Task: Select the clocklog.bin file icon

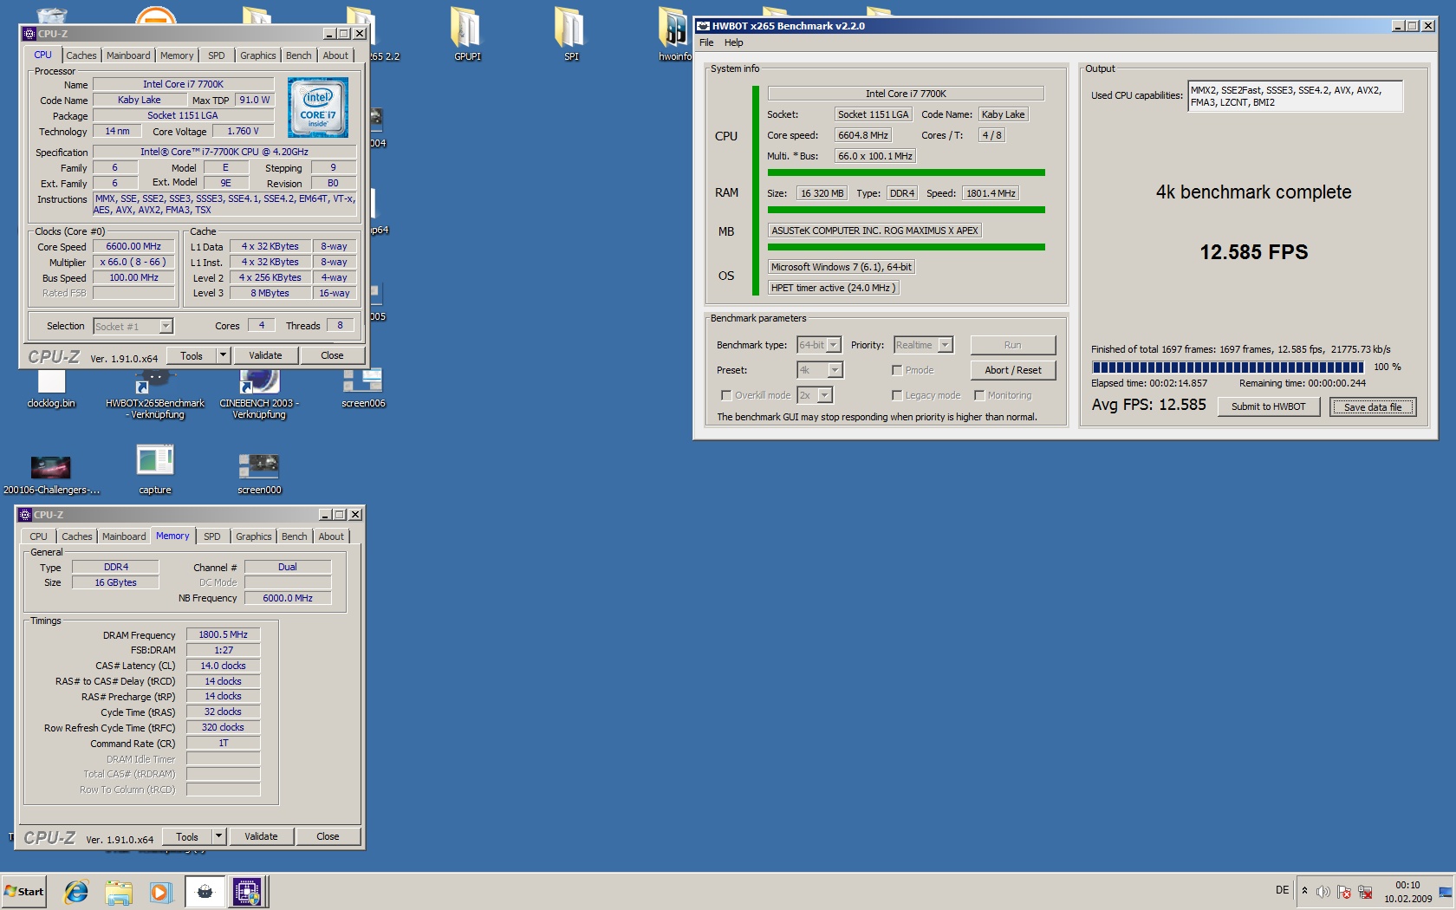Action: [x=51, y=387]
